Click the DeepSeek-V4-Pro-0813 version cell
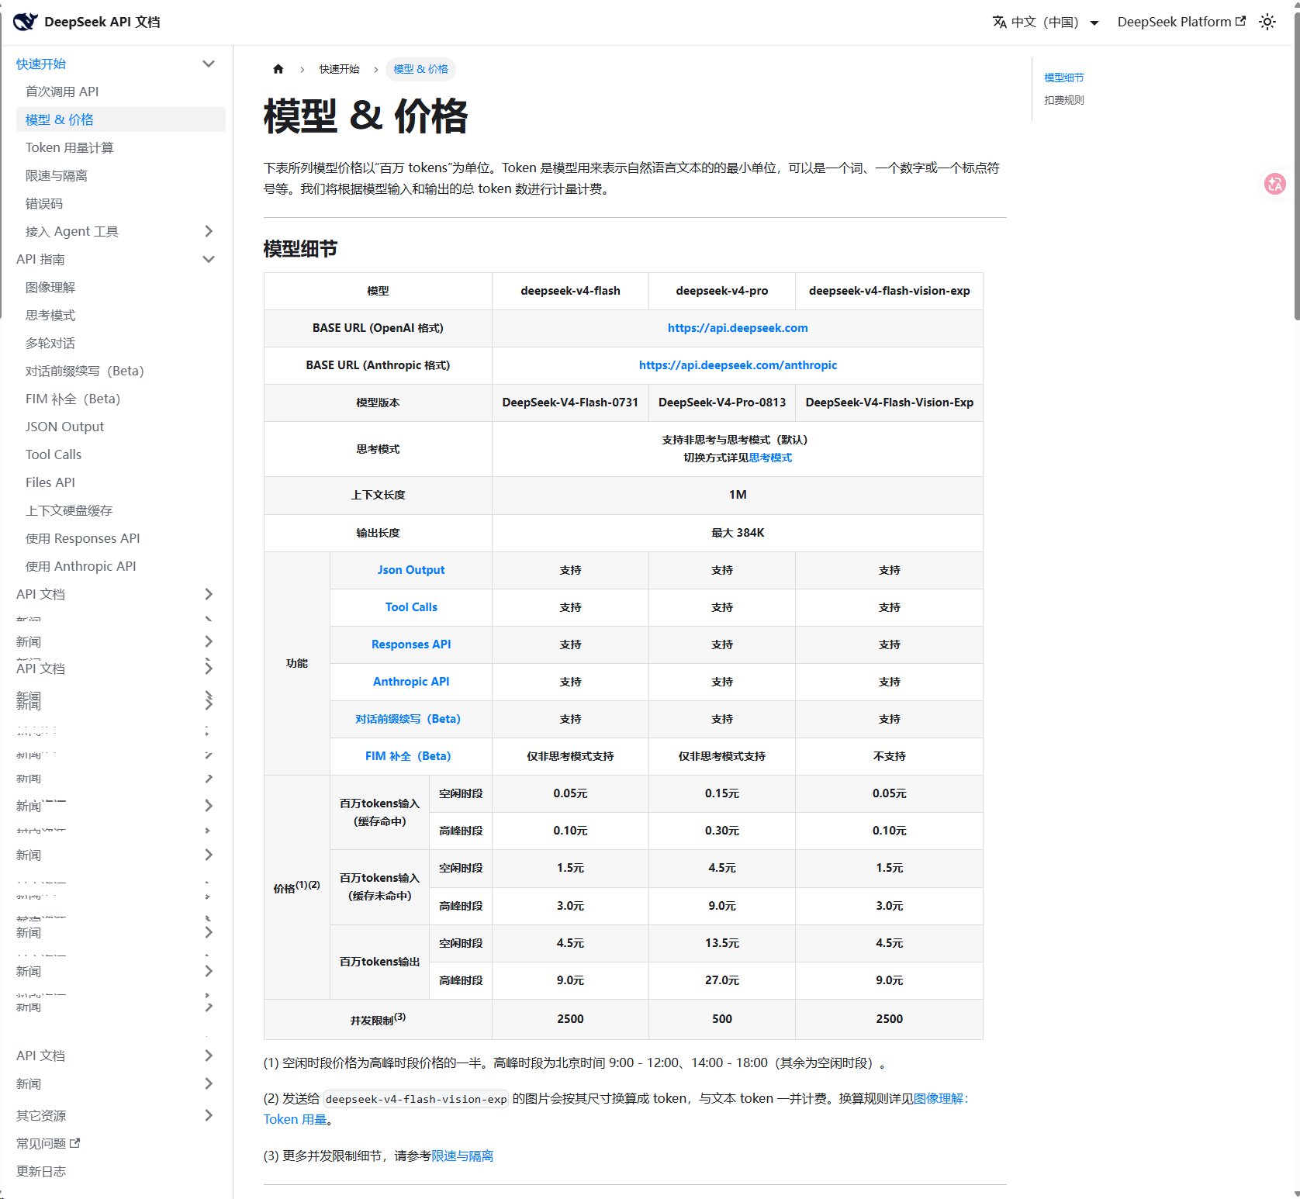The image size is (1300, 1199). [x=722, y=403]
